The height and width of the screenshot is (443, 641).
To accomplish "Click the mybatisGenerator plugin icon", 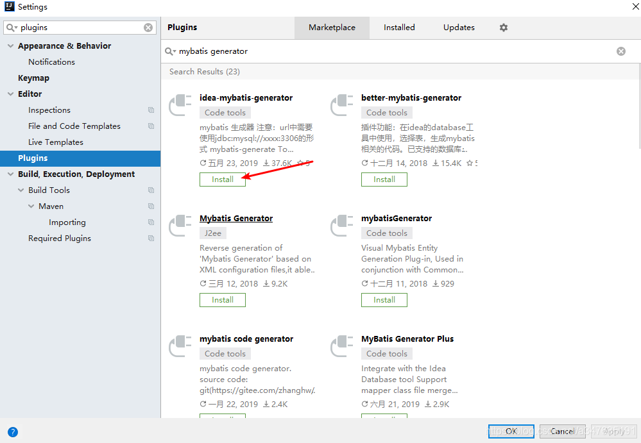I will click(x=342, y=226).
